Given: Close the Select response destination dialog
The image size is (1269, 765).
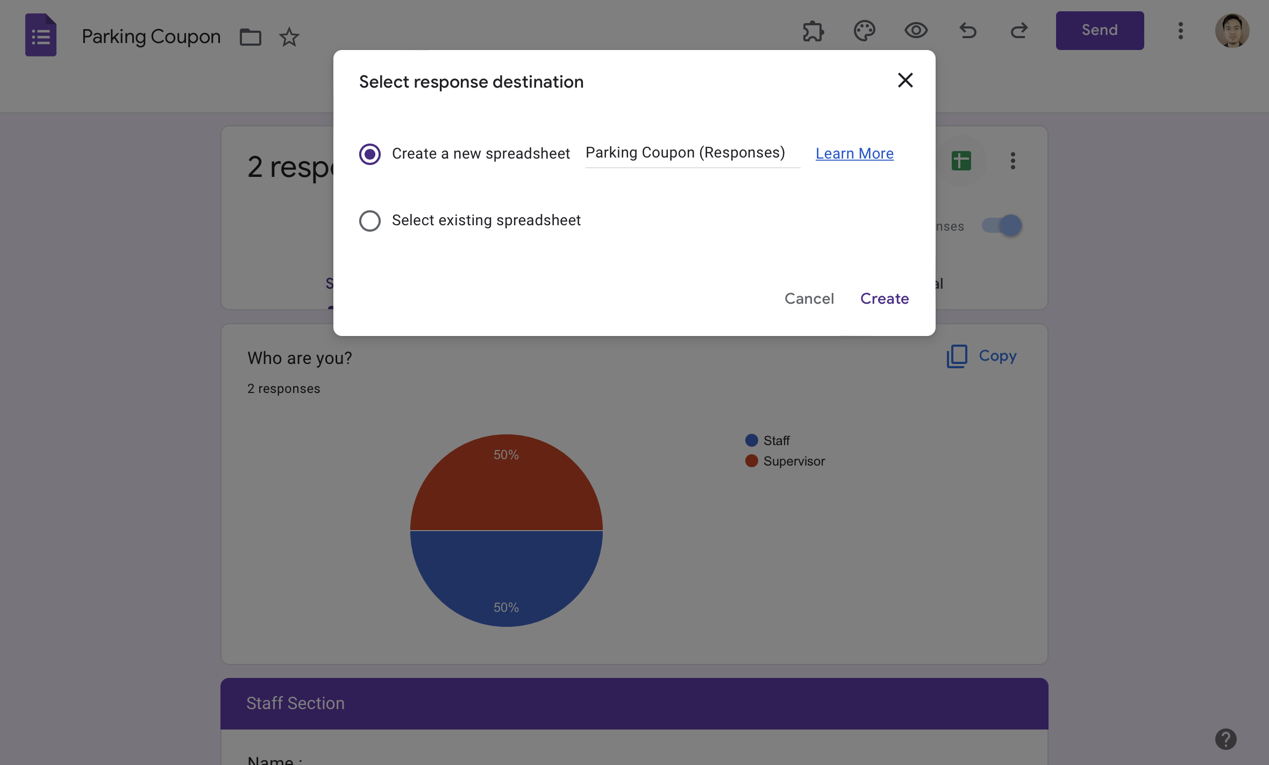Looking at the screenshot, I should 905,80.
